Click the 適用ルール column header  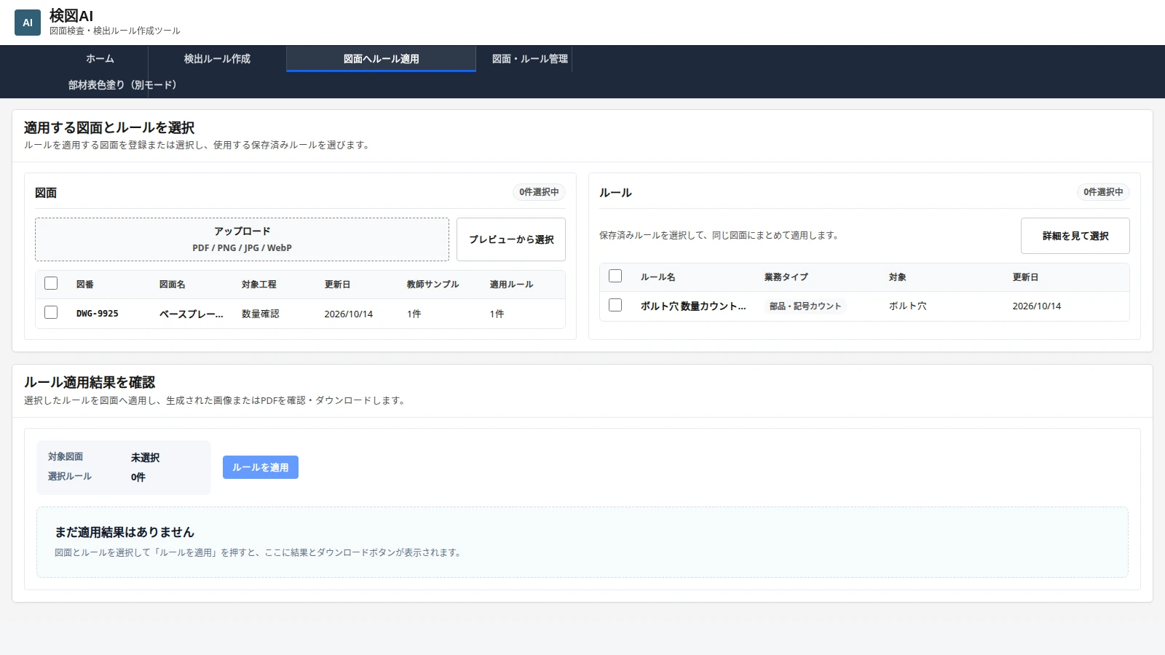pos(512,285)
